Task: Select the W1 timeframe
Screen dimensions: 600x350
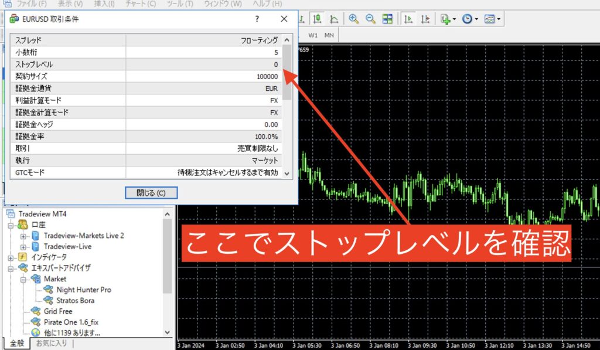Action: (x=313, y=35)
